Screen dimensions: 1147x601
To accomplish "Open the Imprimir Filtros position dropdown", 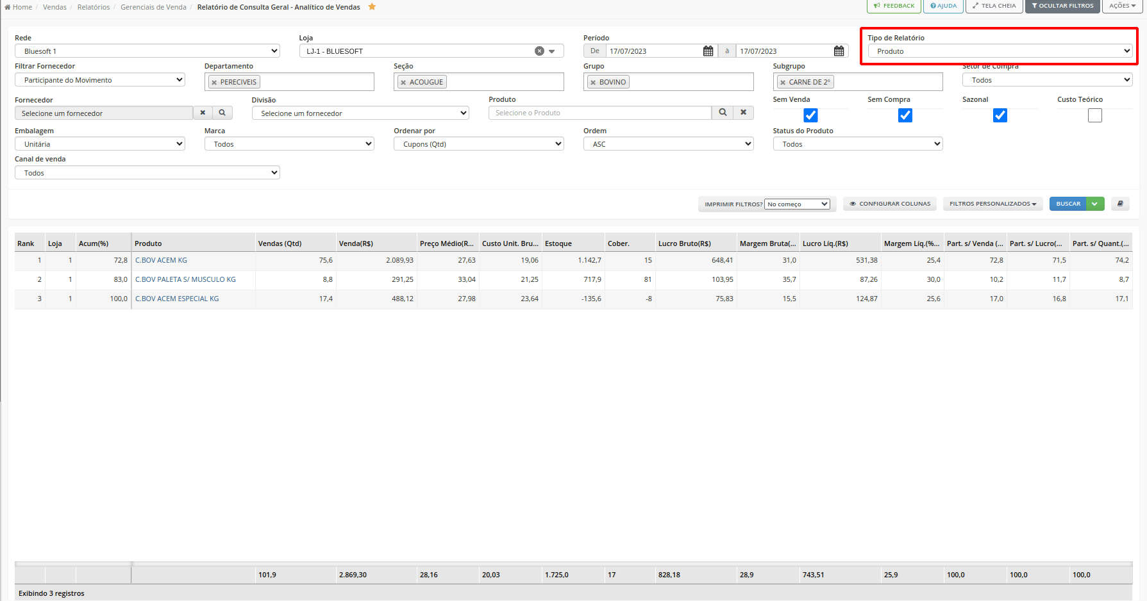I will tap(798, 204).
